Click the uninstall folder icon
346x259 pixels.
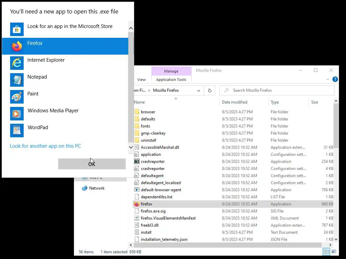[x=137, y=140]
